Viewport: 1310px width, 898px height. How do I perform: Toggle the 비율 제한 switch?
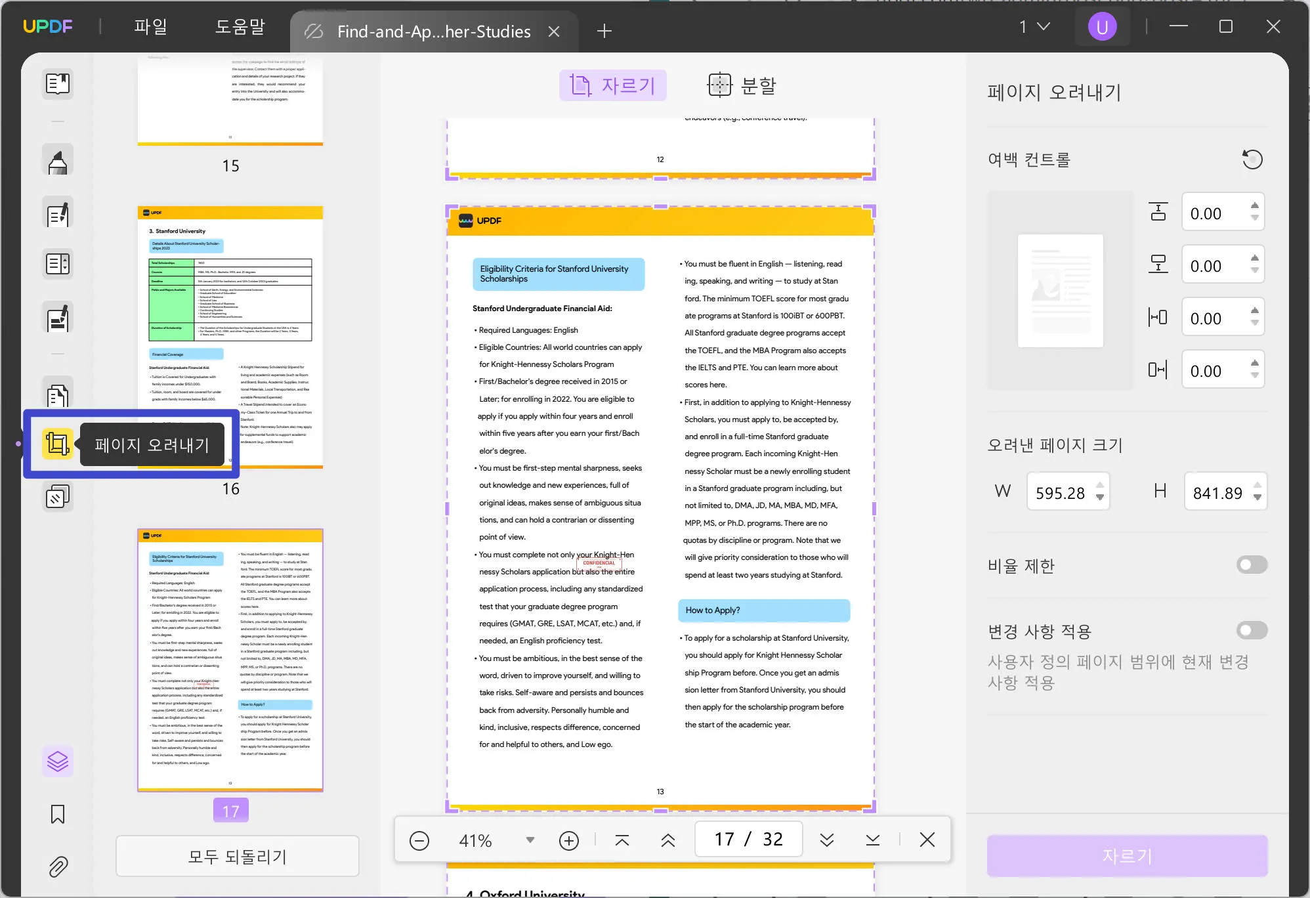point(1250,565)
